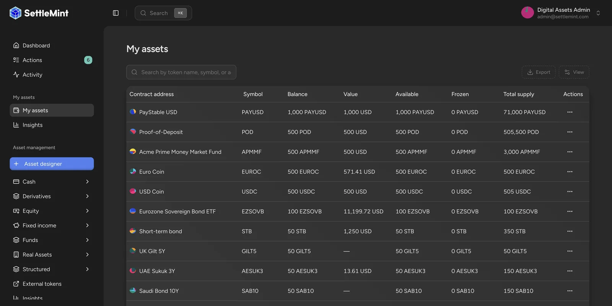Click the Balance column header
612x306 pixels.
(x=298, y=94)
